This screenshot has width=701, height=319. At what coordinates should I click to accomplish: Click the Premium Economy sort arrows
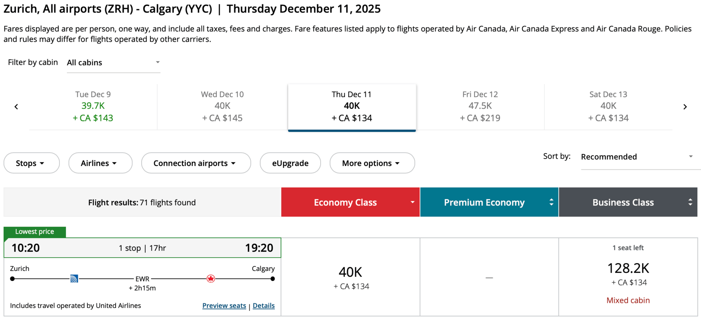pyautogui.click(x=551, y=202)
